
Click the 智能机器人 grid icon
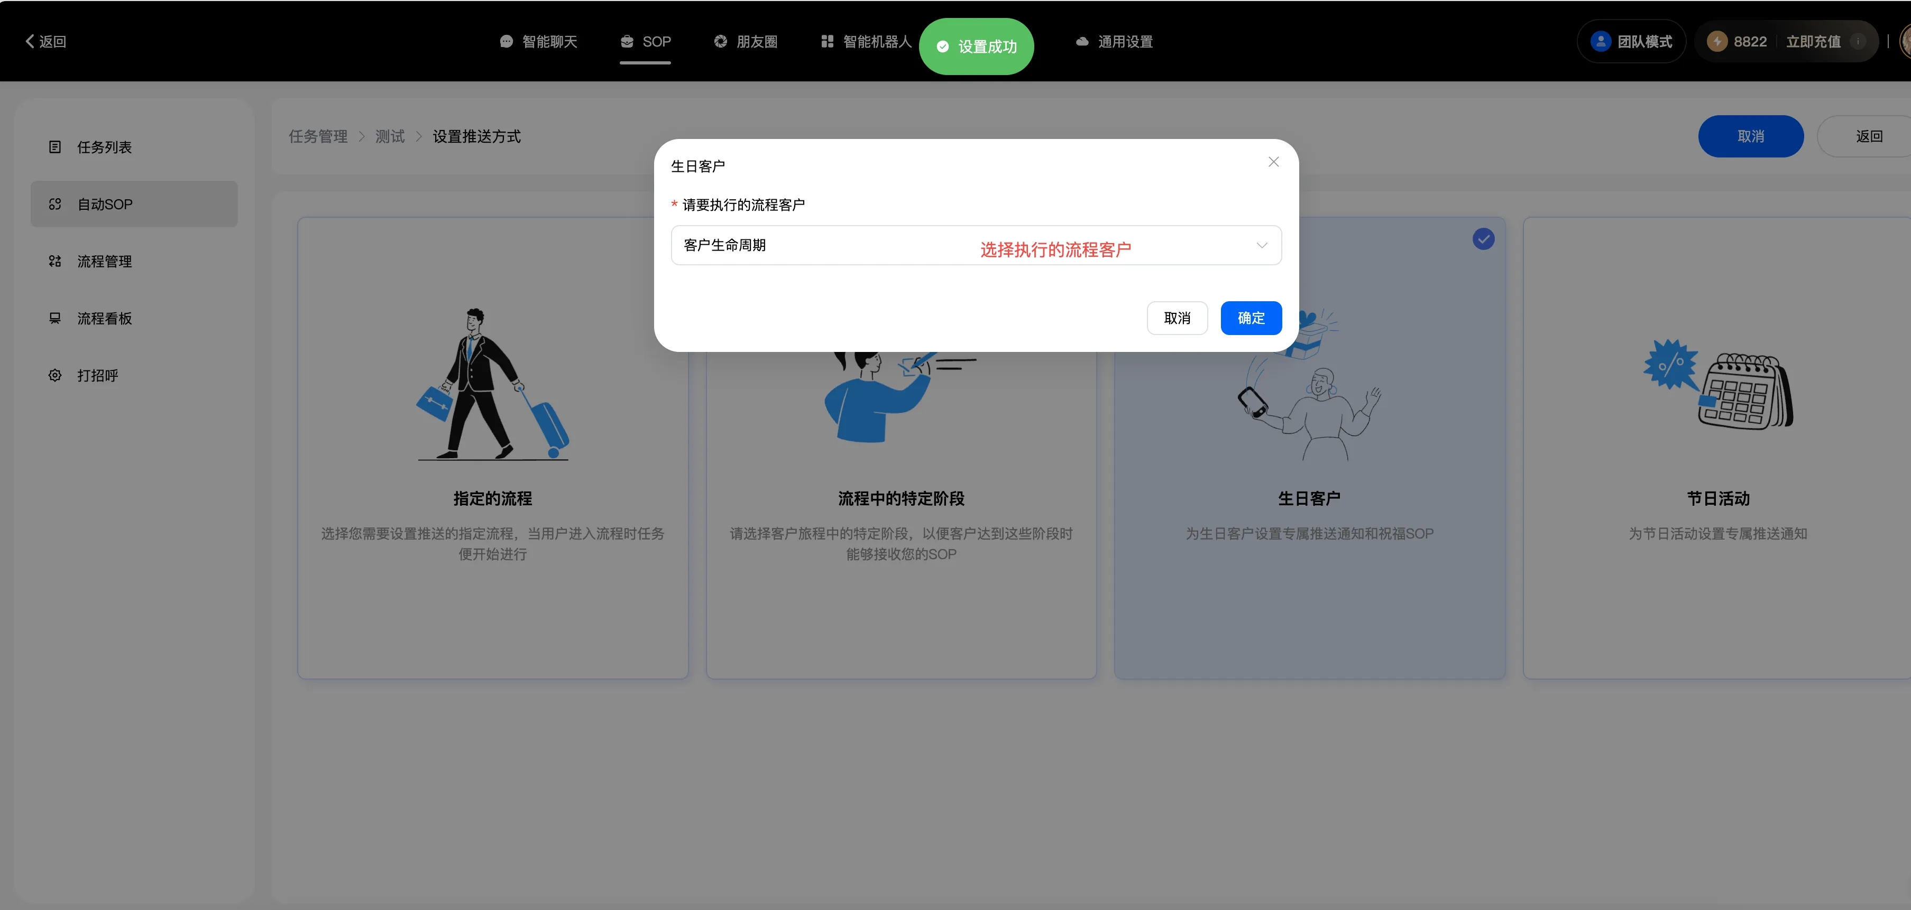click(827, 42)
